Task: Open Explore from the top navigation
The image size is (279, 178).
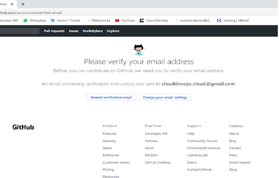Action: coord(113,31)
